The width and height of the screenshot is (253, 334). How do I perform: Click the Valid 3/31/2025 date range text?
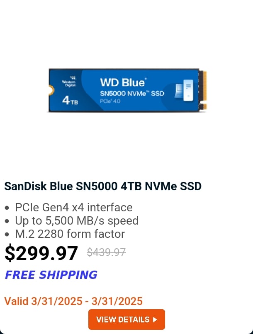coord(73,301)
